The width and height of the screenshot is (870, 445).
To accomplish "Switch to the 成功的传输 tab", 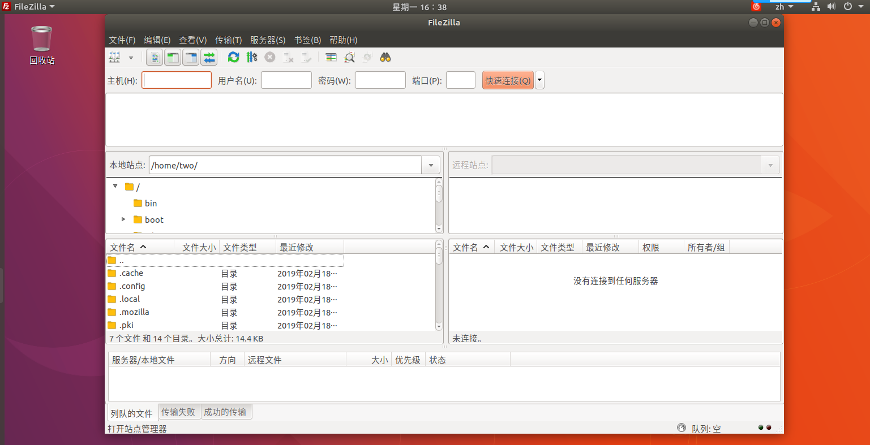I will (x=226, y=412).
